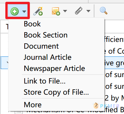Click the Advanced Search magnifier icon
This screenshot has width=124, height=114.
coord(104,11)
